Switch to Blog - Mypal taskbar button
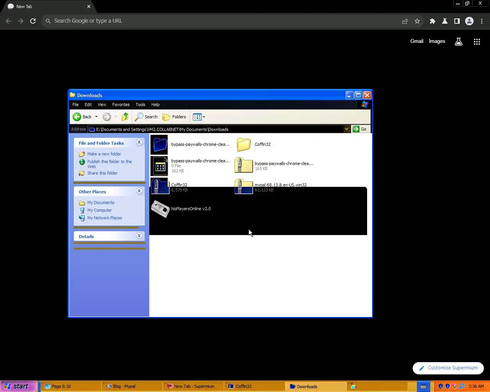 coord(132,386)
